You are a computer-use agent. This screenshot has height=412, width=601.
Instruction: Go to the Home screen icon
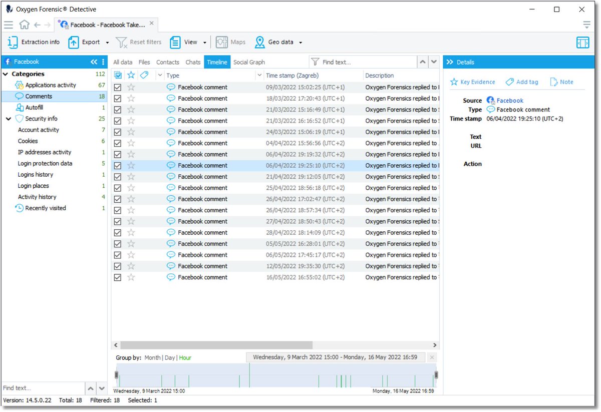tap(24, 25)
